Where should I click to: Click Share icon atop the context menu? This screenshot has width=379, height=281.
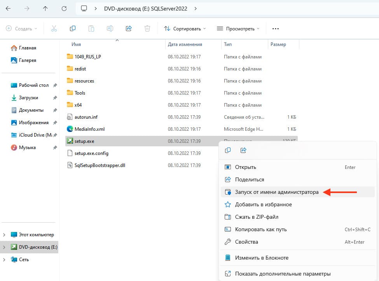point(243,150)
